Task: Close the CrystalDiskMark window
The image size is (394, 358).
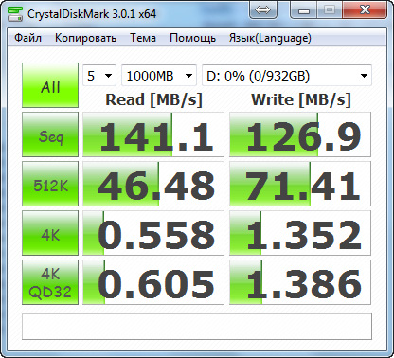Action: tap(365, 10)
